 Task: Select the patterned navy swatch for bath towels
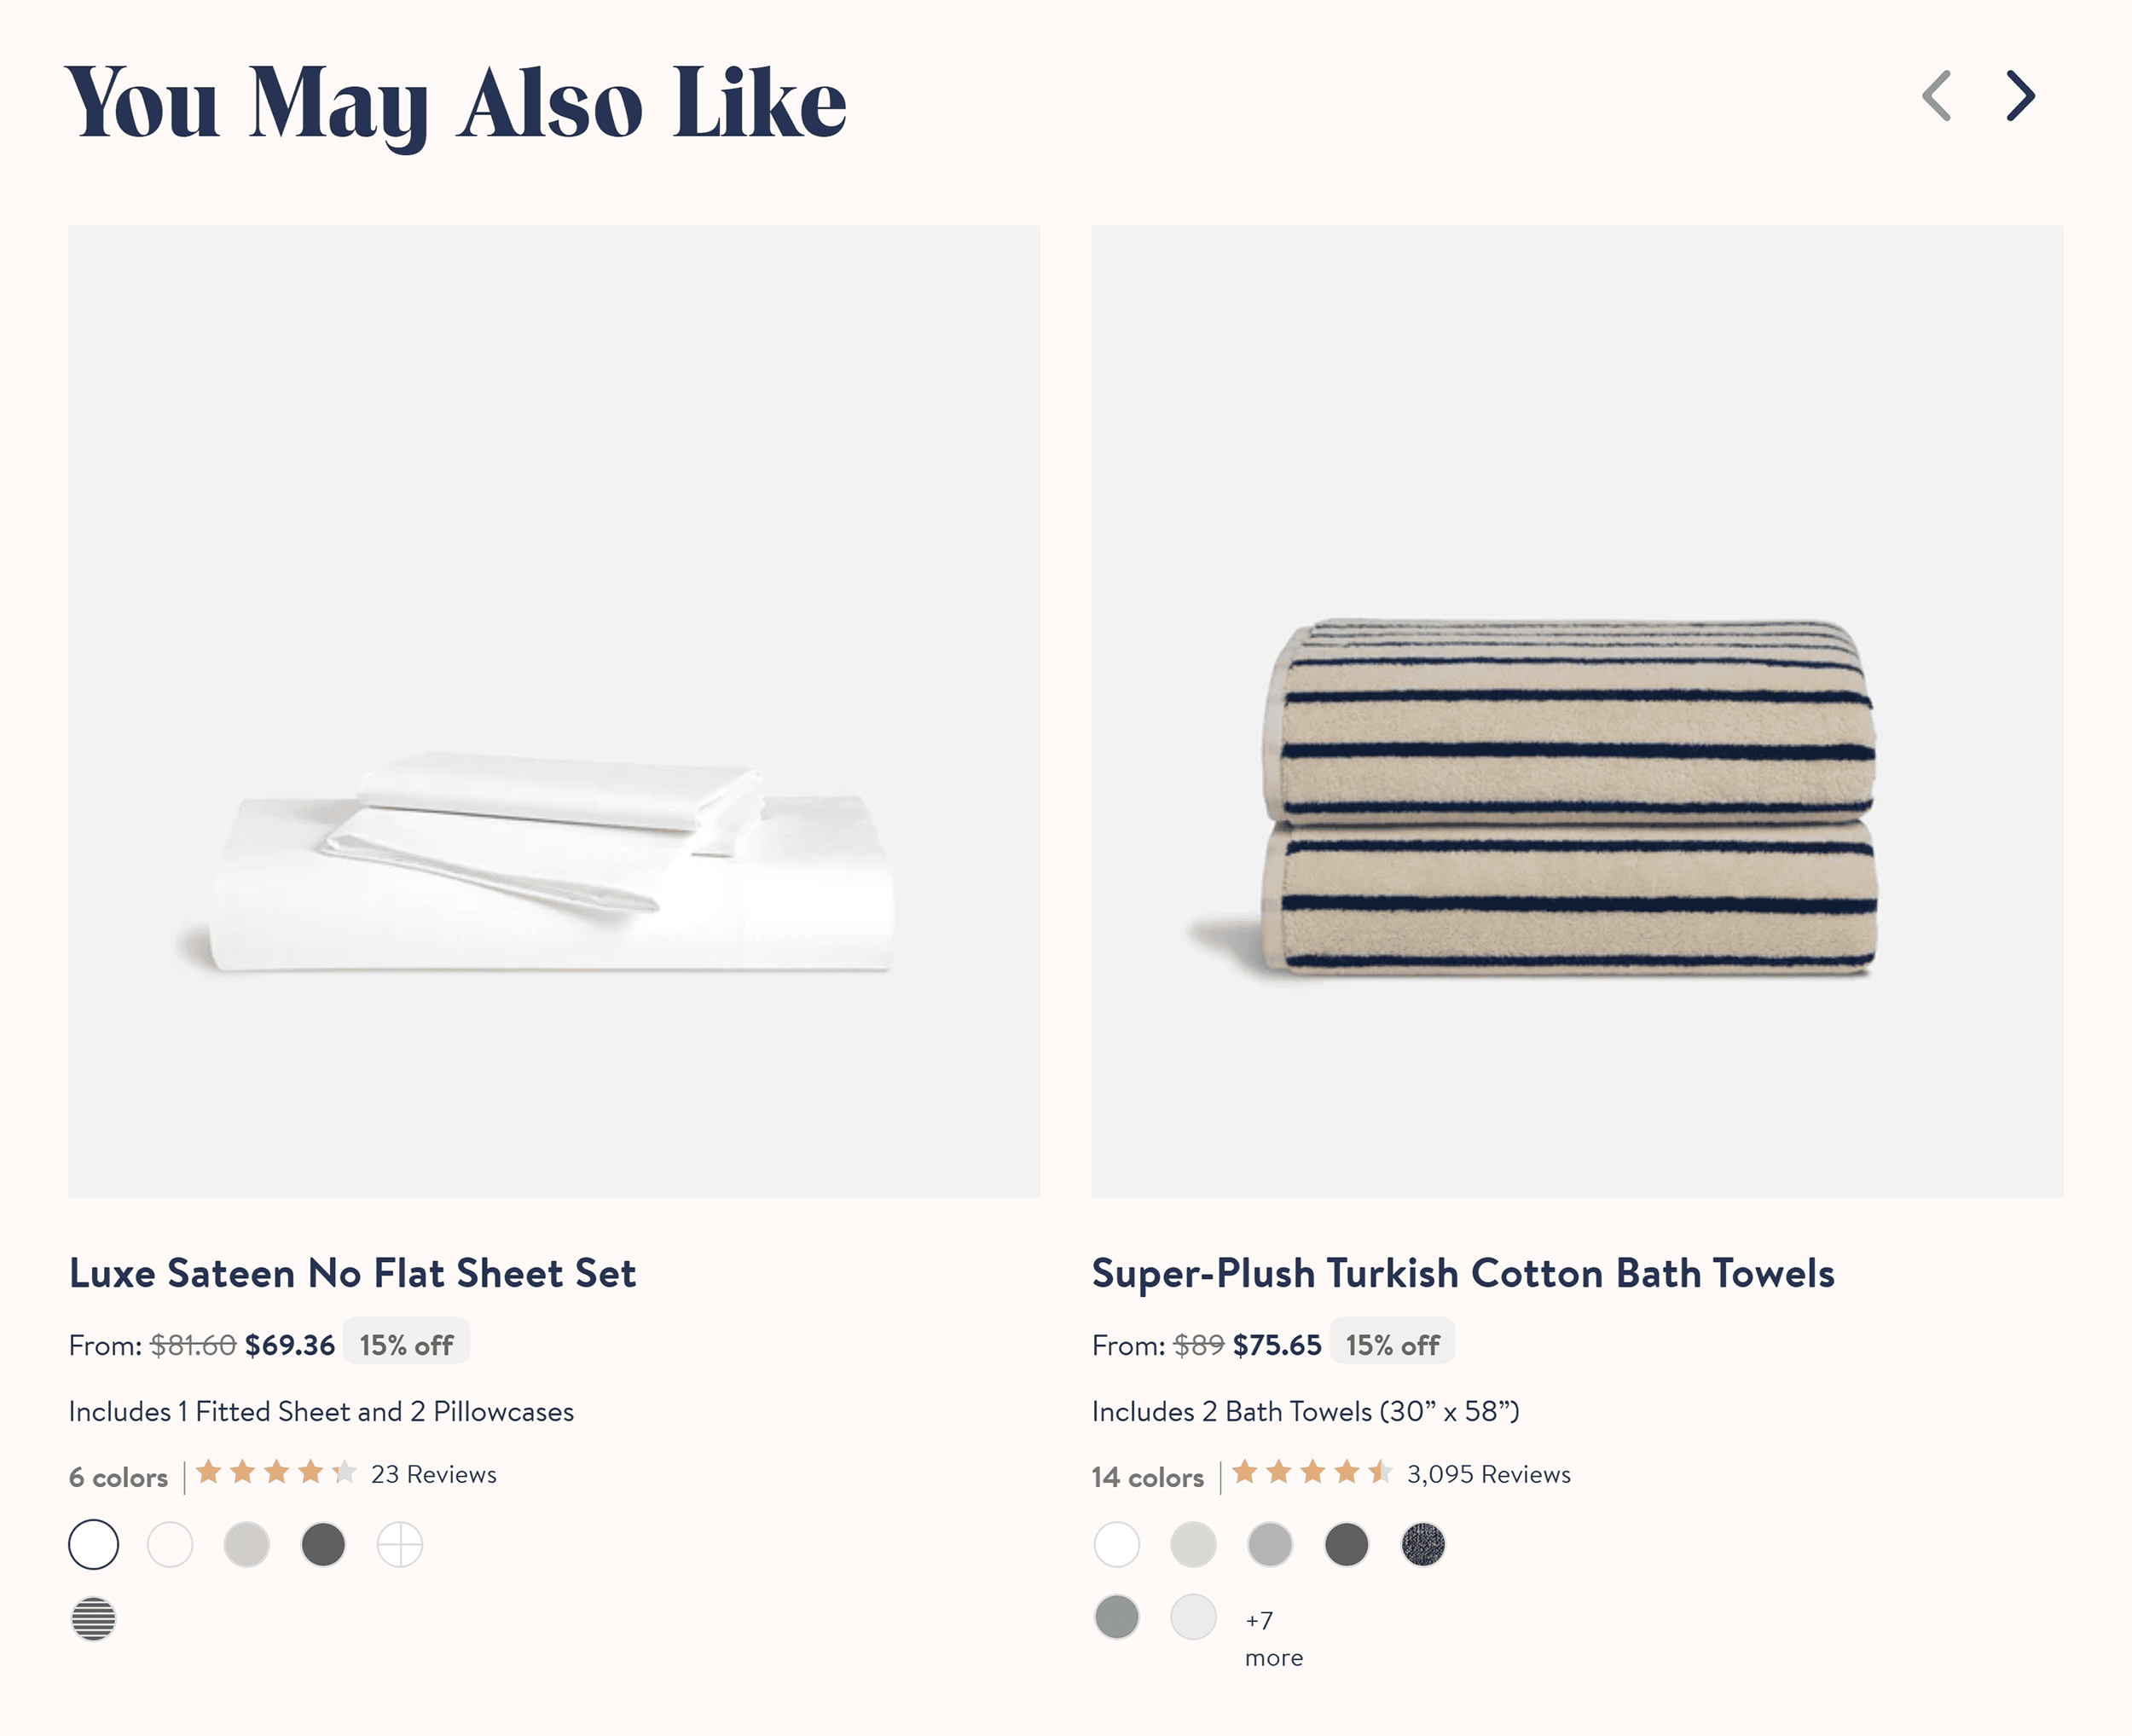(x=1425, y=1545)
